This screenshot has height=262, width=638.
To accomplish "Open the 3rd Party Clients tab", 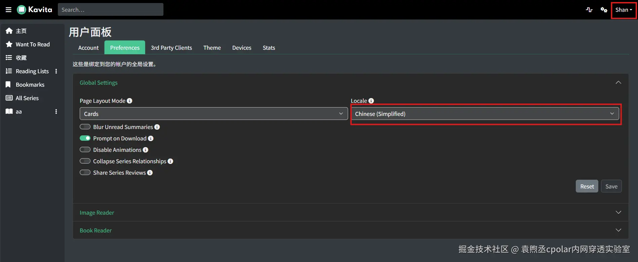I will click(x=172, y=48).
